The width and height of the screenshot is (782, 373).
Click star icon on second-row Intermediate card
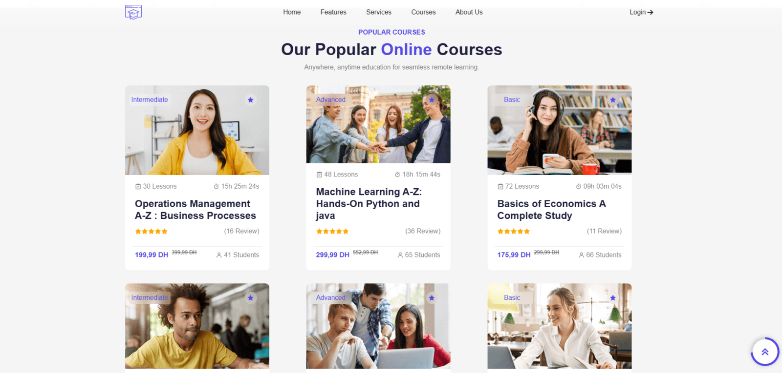coord(250,298)
